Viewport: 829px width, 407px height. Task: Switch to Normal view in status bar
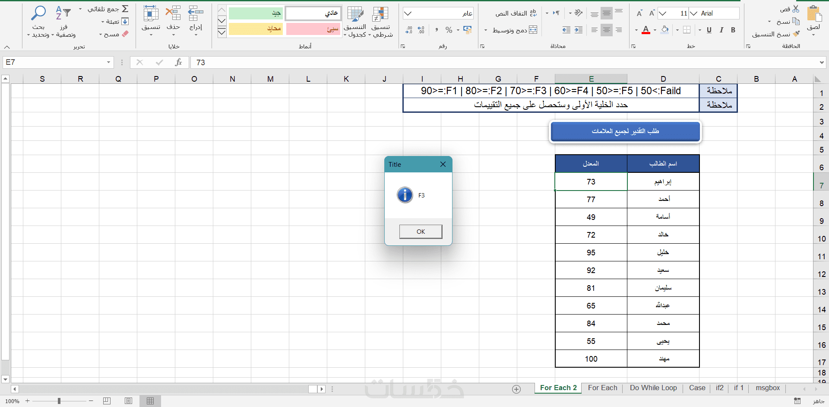coord(150,401)
